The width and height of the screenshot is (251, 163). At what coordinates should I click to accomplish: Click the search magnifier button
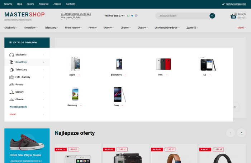click(x=212, y=16)
